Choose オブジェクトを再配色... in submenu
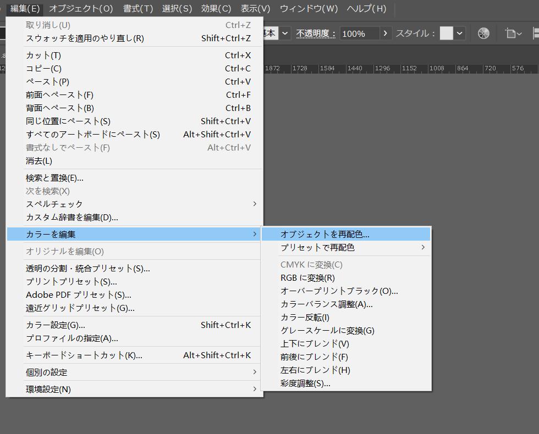The image size is (539, 434). [346, 234]
